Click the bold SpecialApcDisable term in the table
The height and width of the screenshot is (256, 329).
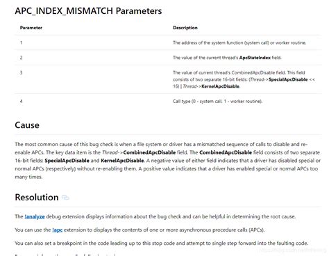point(288,79)
